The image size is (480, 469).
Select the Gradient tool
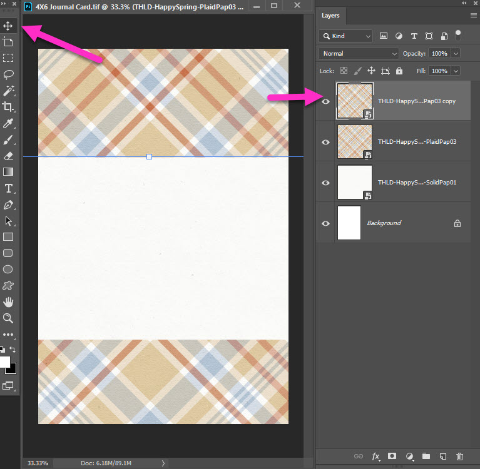click(8, 172)
